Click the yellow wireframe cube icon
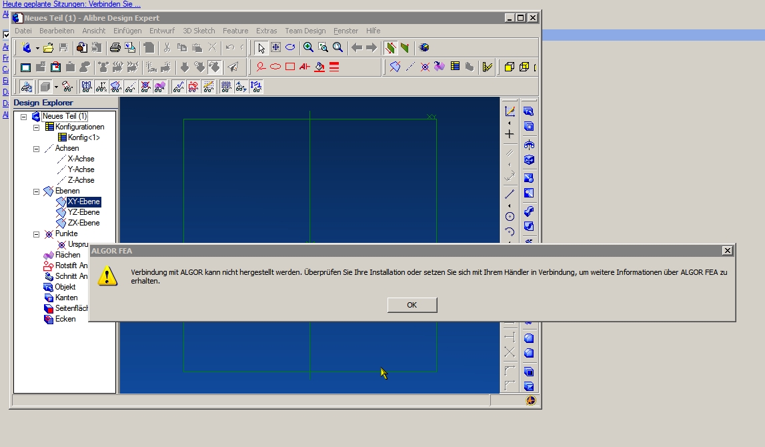 click(524, 67)
